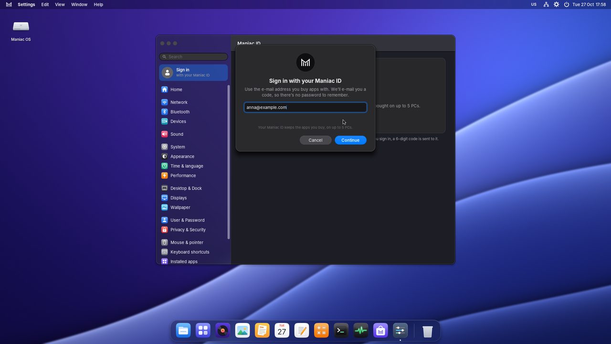Viewport: 611px width, 344px height.
Task: Click the date and time clock
Action: point(589,4)
